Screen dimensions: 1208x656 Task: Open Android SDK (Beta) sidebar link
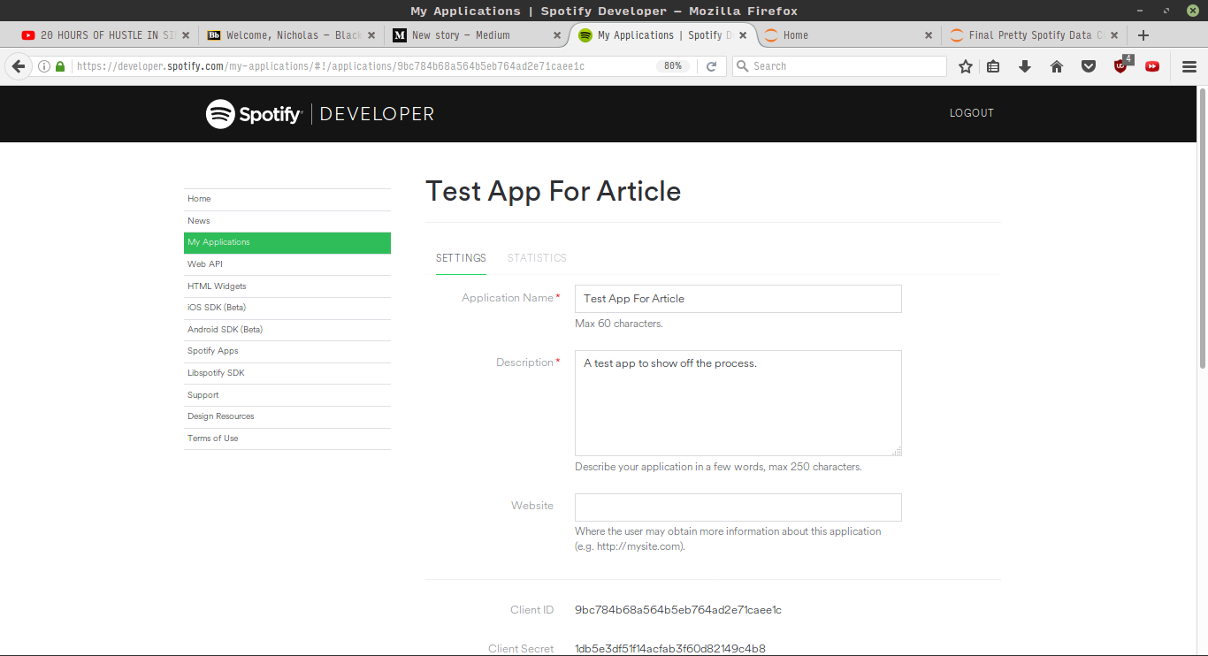pyautogui.click(x=287, y=330)
